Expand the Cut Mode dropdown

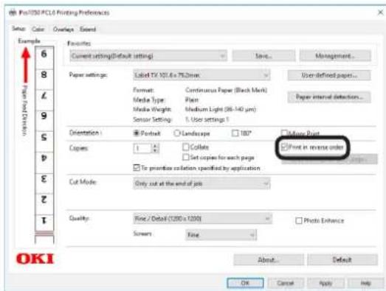[x=201, y=183]
